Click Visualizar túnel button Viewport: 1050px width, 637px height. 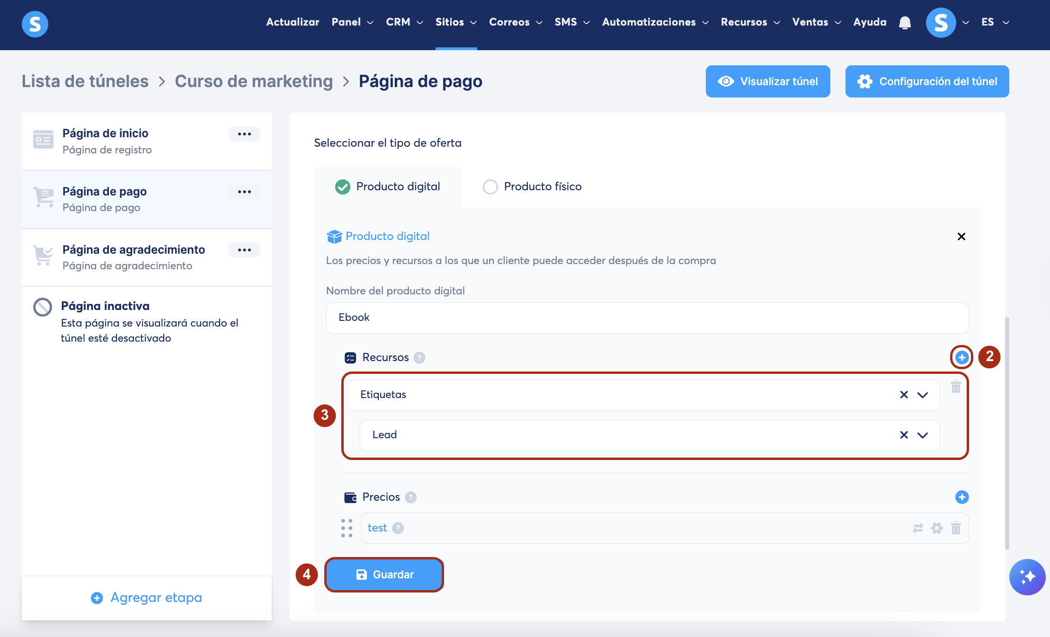click(x=767, y=81)
